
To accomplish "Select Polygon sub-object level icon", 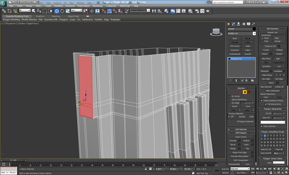I will click(245, 92).
